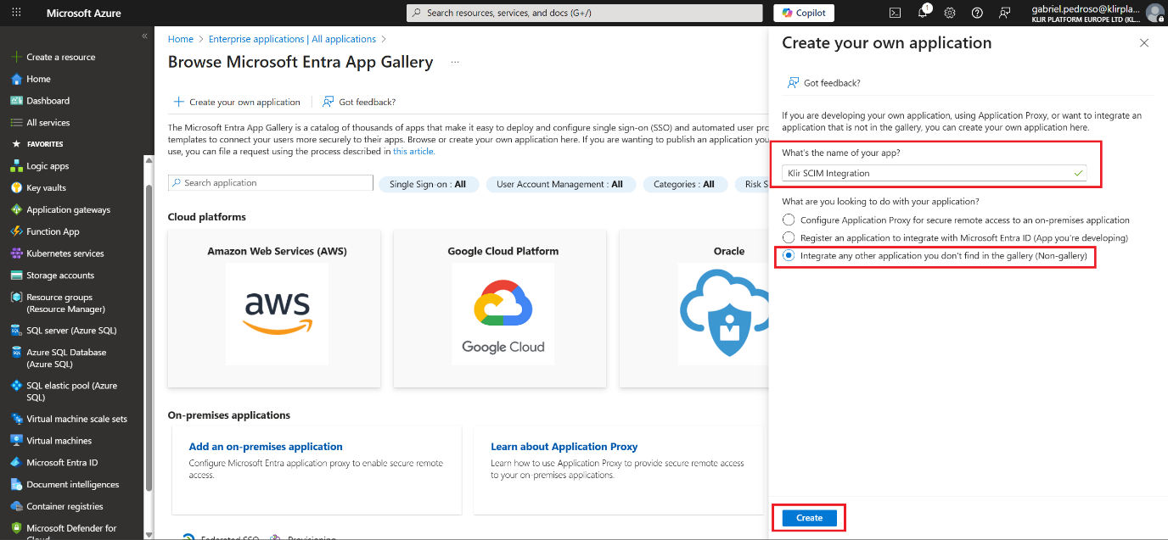The width and height of the screenshot is (1168, 540).
Task: Click the Microsoft Entra ID sidebar item
Action: pos(62,463)
